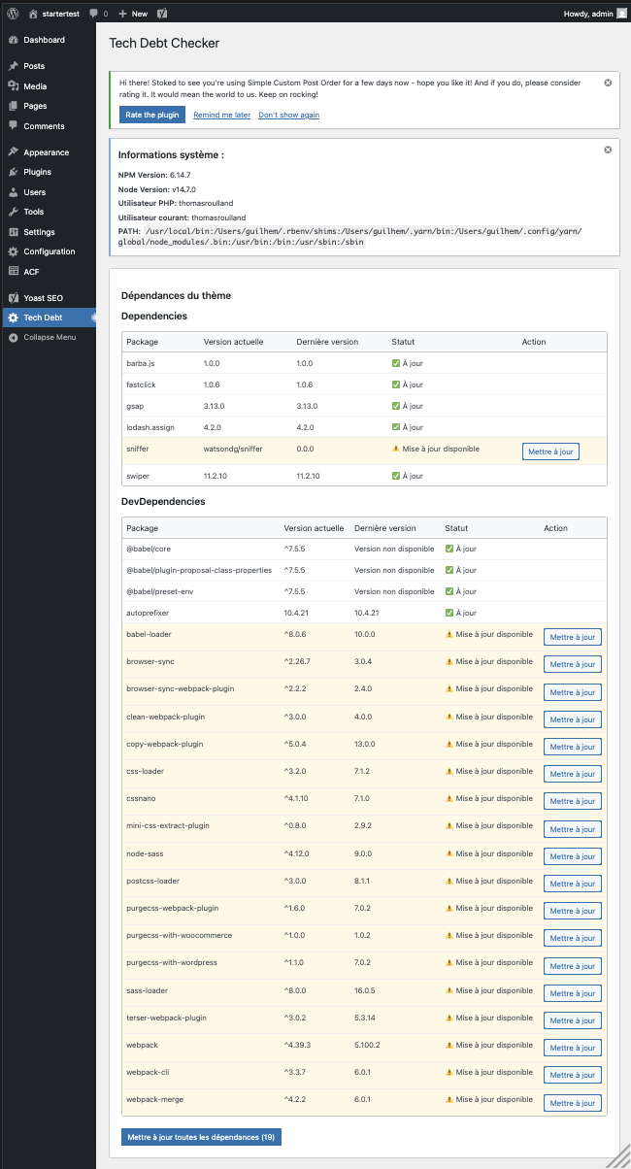Viewport: 631px width, 1169px height.
Task: Click the Node Version v14.7.0 line
Action: coord(157,189)
